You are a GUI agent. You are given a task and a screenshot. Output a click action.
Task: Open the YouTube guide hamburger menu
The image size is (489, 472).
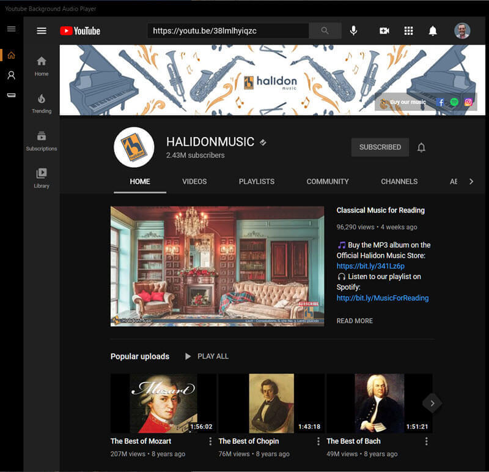(x=42, y=31)
